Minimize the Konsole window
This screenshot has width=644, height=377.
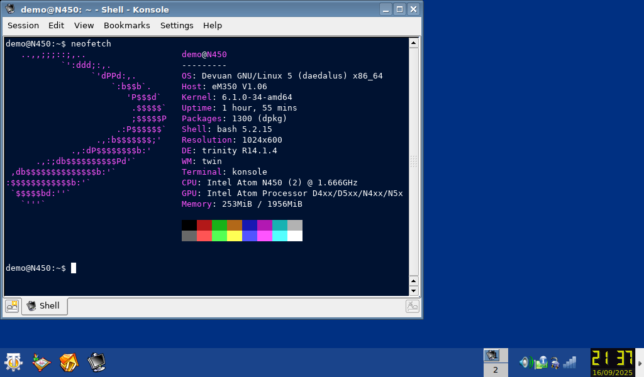tap(386, 9)
